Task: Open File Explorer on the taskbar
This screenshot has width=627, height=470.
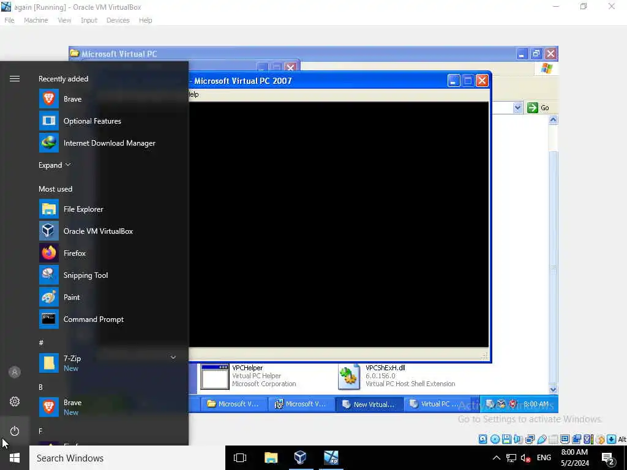Action: [x=271, y=458]
